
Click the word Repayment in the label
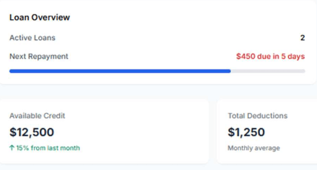[x=48, y=56]
